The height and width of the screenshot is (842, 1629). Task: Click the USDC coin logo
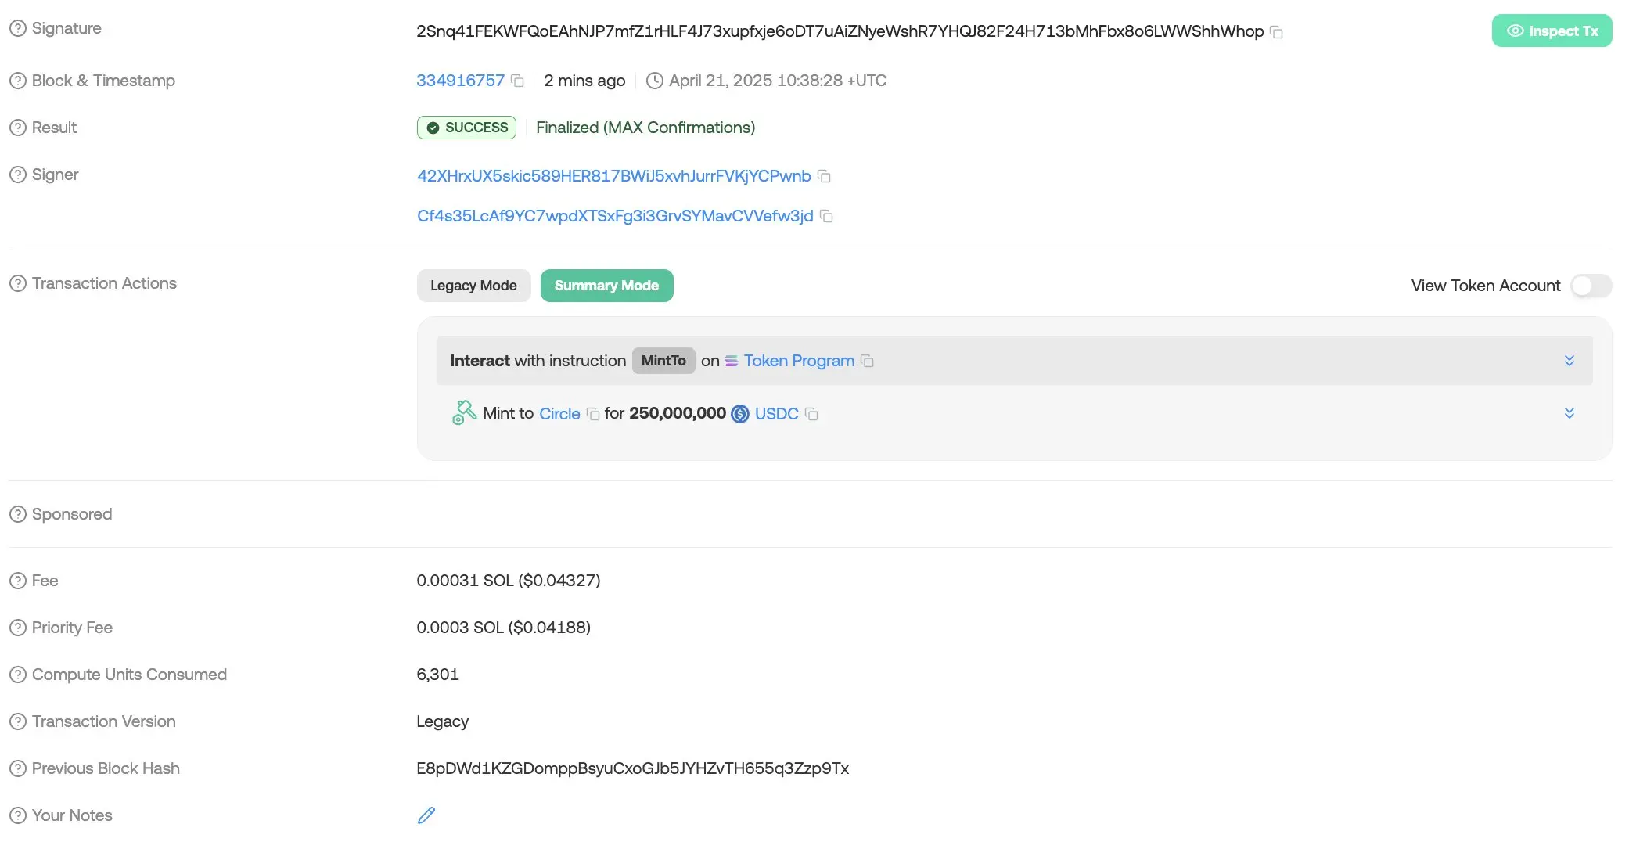coord(739,414)
